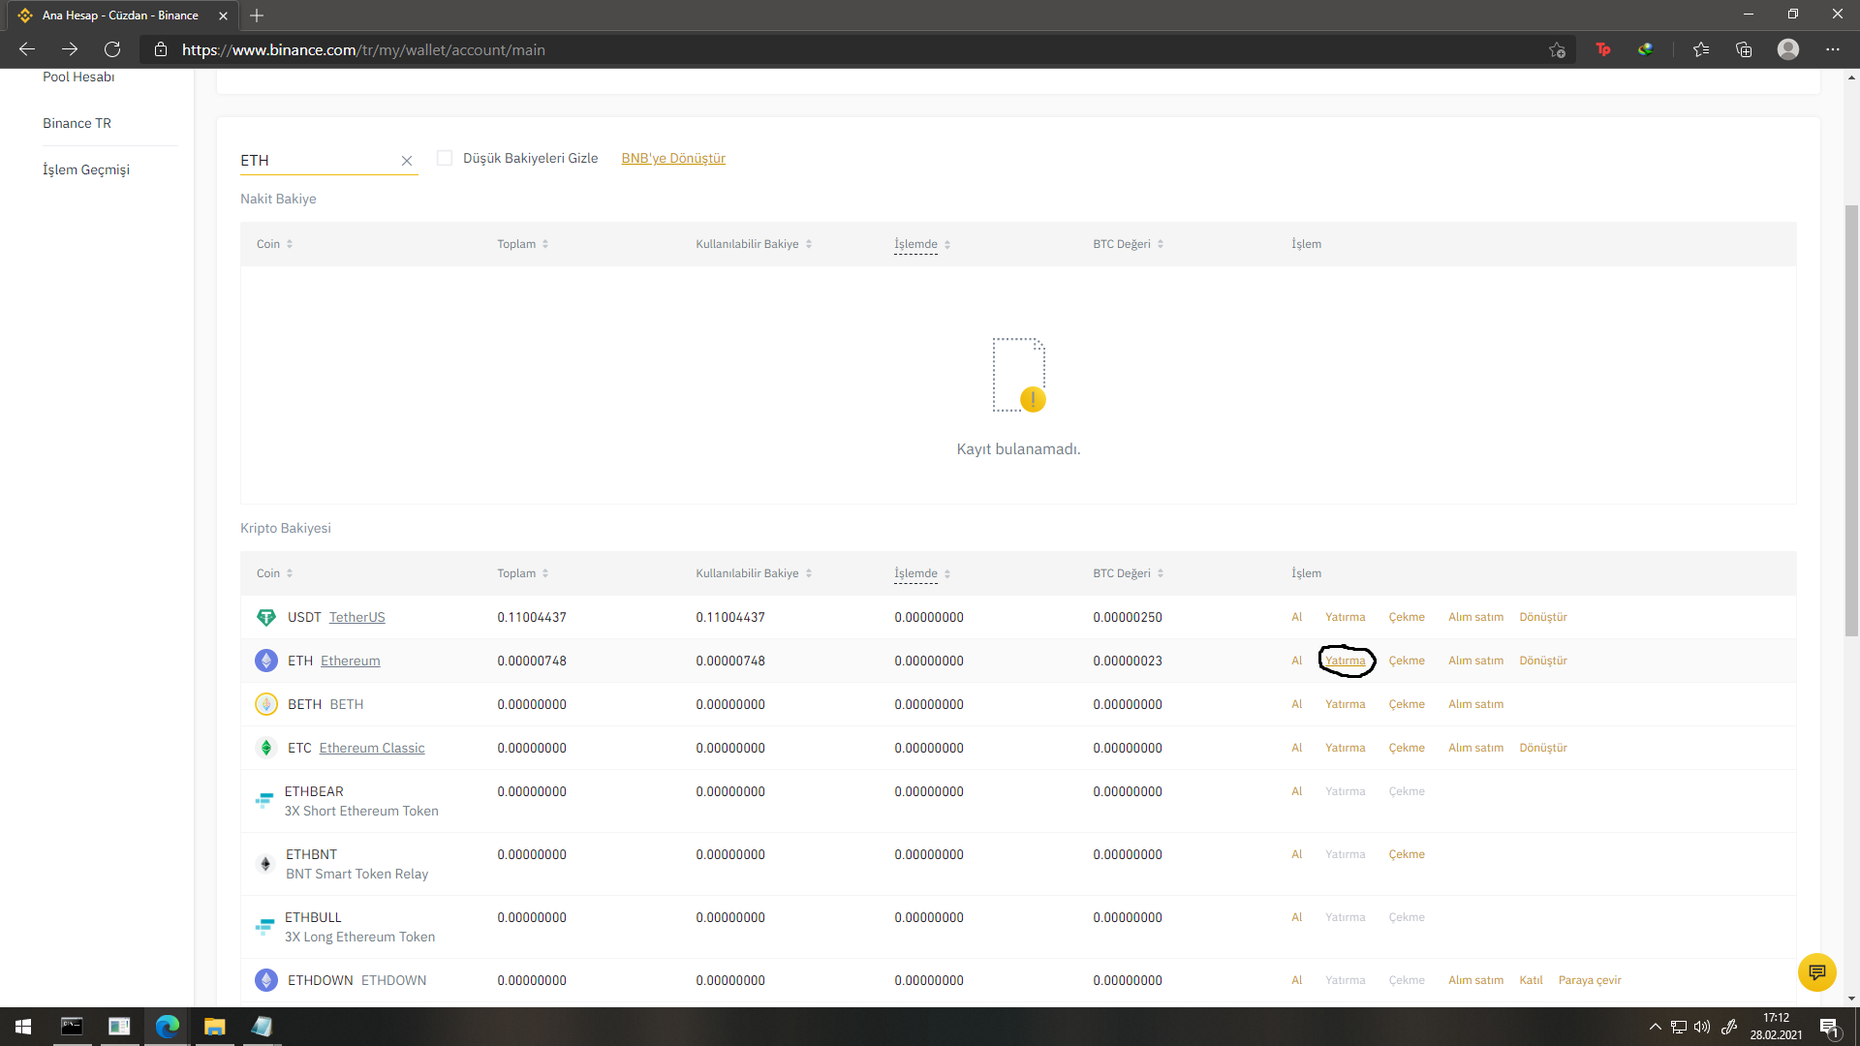This screenshot has width=1860, height=1046.
Task: Enable Düşük Bakiyeleri Gizle checkbox
Action: tap(445, 158)
